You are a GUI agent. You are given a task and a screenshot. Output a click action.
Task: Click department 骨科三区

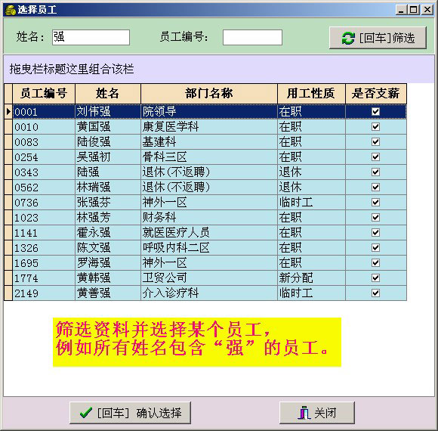click(165, 157)
